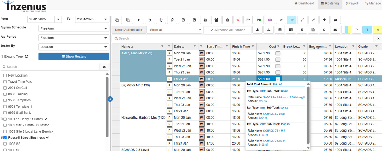Sort by the Finish Time column header
The image size is (382, 151).
pos(241,46)
